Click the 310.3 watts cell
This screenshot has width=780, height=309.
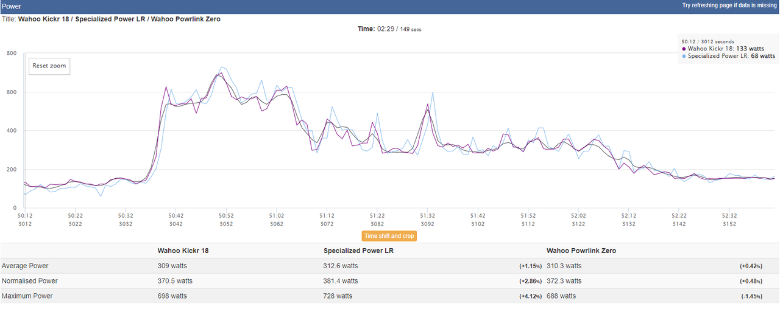point(564,266)
